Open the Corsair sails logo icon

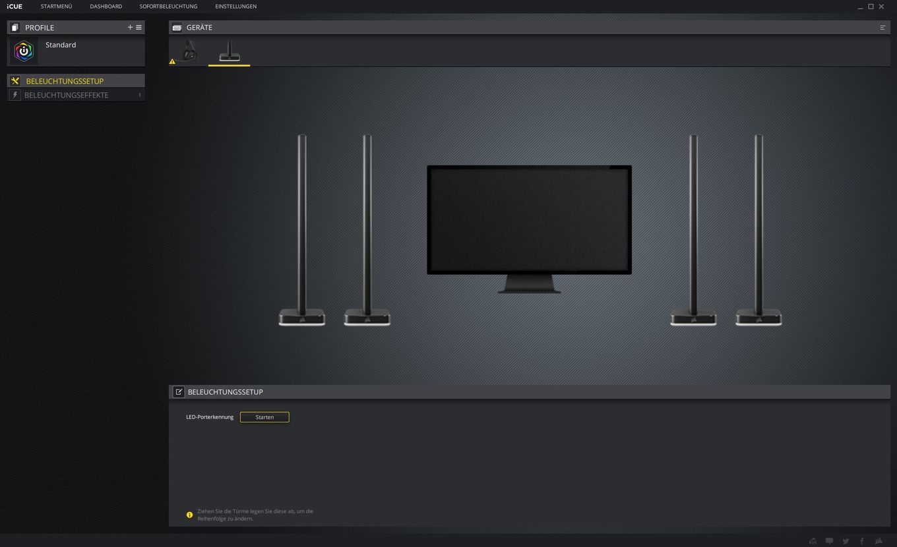(879, 541)
